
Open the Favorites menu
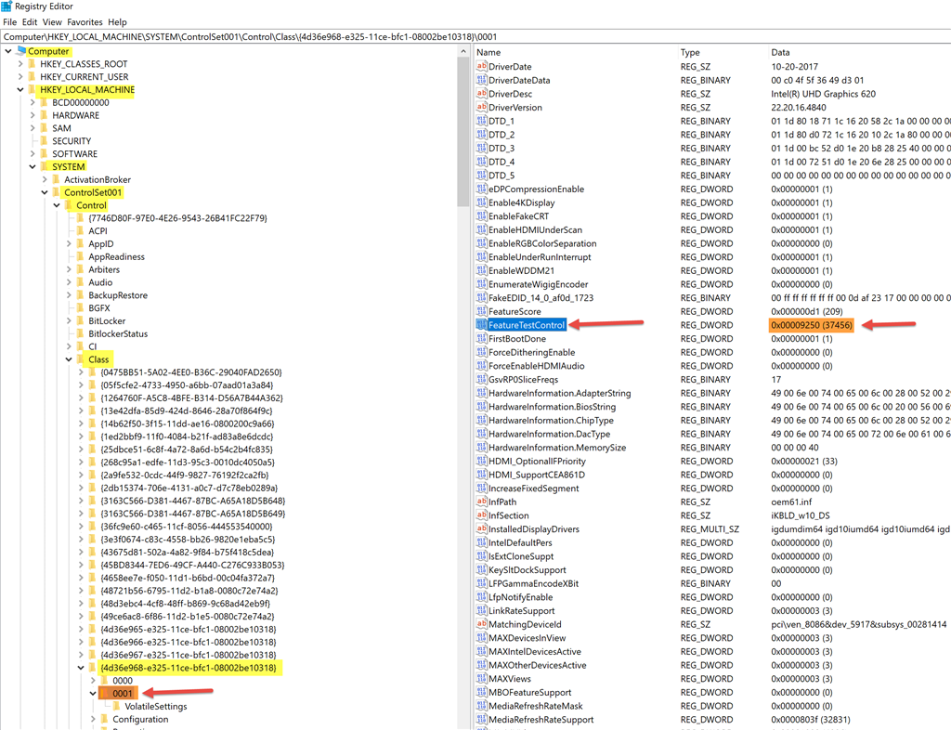tap(85, 22)
